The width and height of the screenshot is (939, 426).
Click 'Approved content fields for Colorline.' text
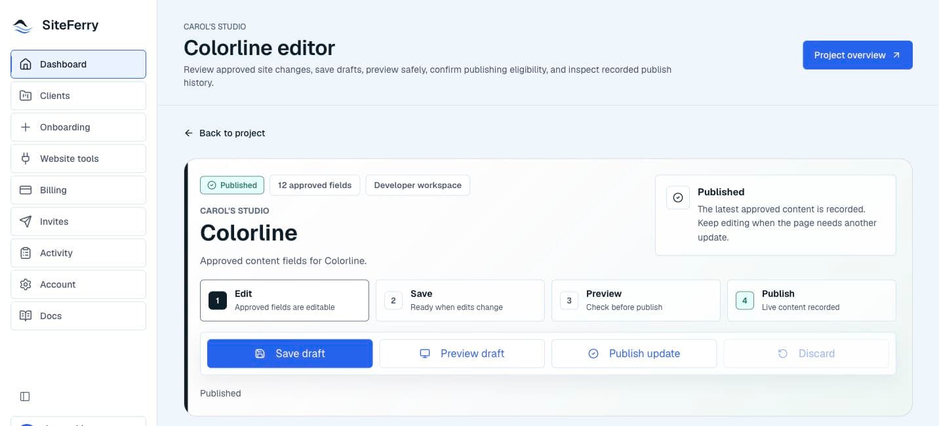(x=283, y=261)
